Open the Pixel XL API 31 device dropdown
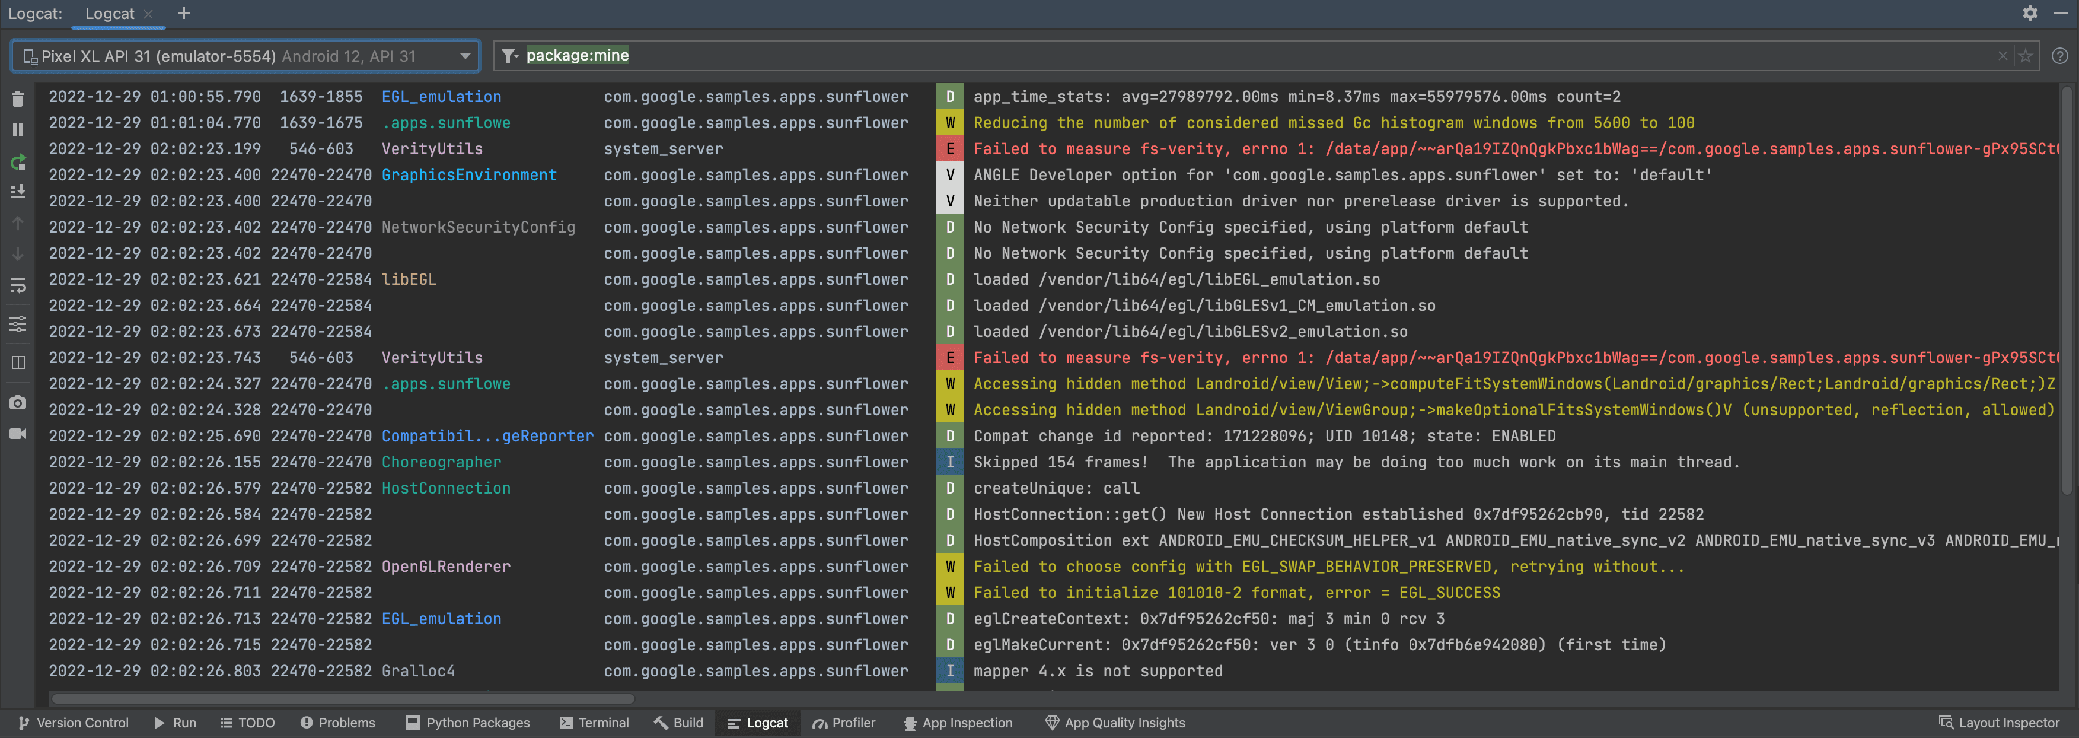2079x738 pixels. (x=245, y=56)
